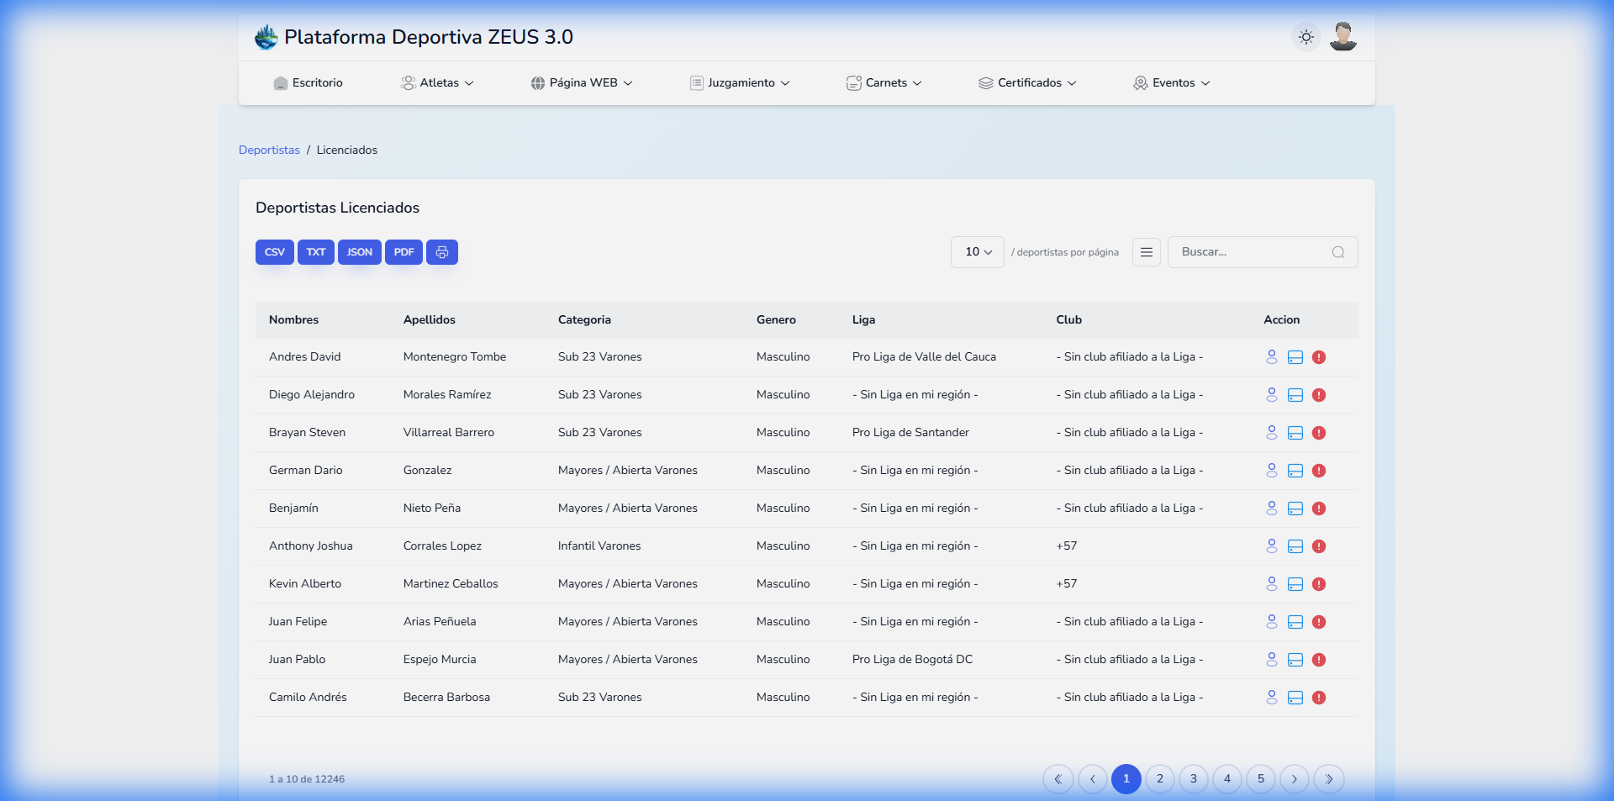
Task: Click the profile icon for Andres David
Action: (1271, 357)
